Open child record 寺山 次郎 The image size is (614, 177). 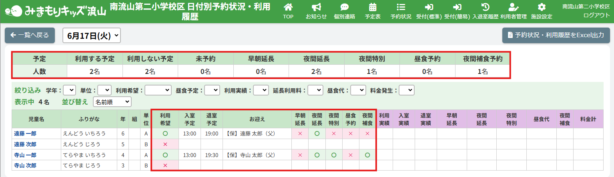tap(25, 165)
